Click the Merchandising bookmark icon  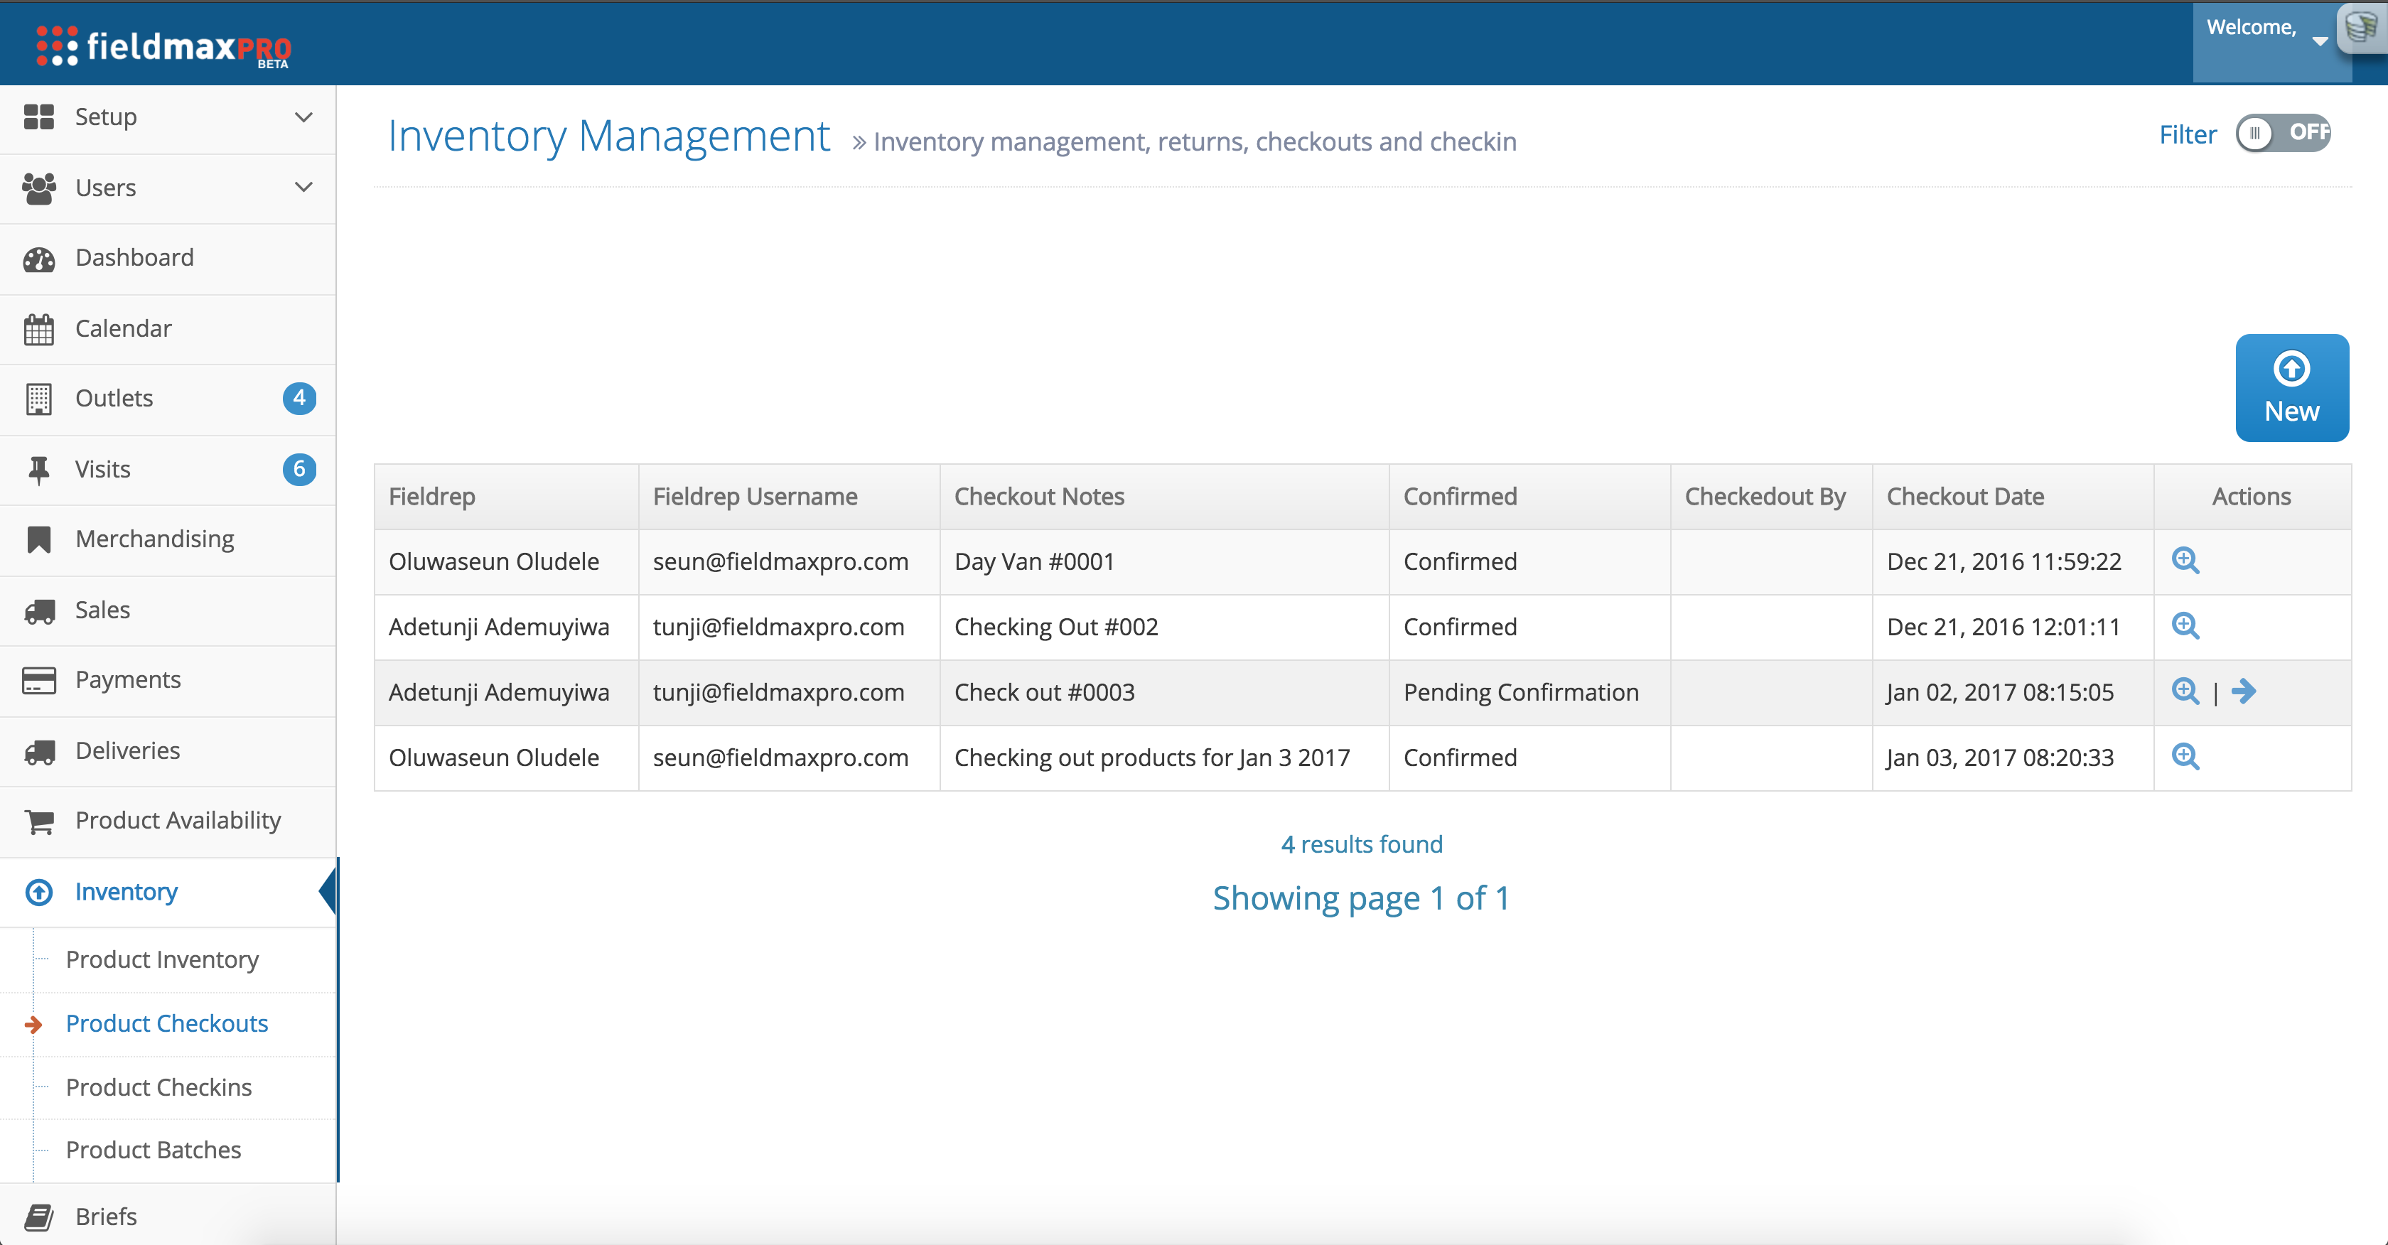coord(39,539)
